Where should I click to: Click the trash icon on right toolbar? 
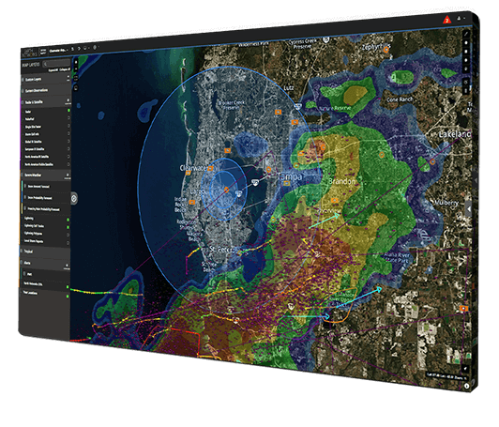pyautogui.click(x=466, y=91)
